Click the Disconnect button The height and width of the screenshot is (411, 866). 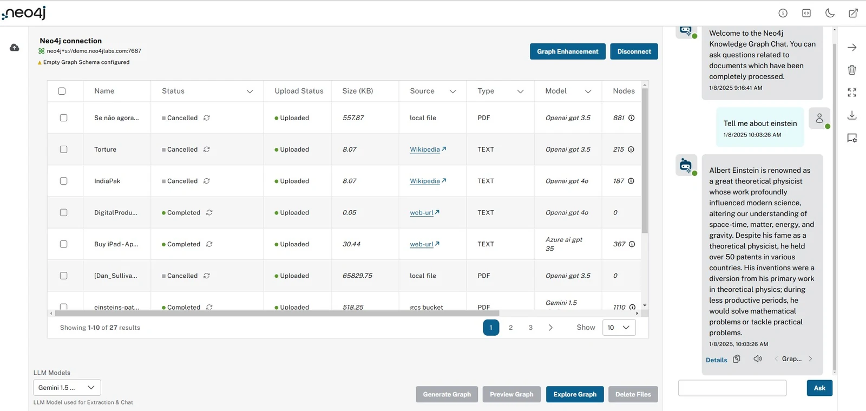634,51
